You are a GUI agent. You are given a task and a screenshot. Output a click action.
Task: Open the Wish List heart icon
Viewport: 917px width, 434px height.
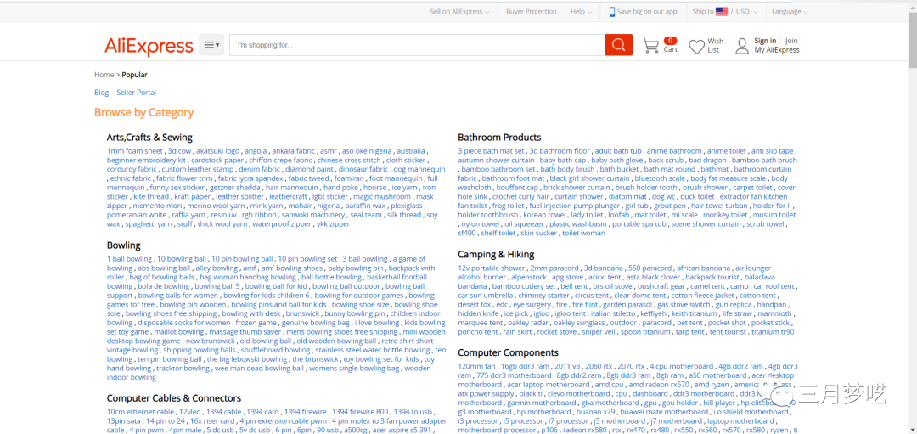click(x=696, y=46)
